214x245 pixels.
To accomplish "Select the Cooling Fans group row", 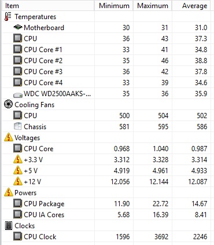I will click(x=106, y=104).
